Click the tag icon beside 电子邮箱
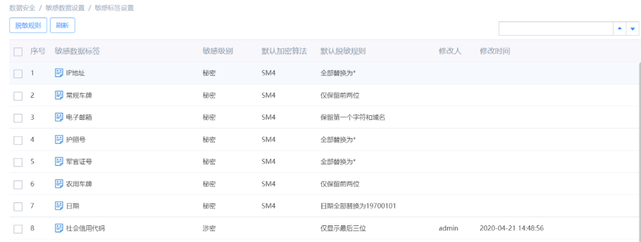This screenshot has height=242, width=641. click(x=59, y=117)
